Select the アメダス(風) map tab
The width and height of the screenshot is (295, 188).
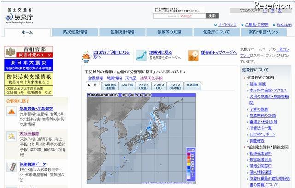point(159,86)
